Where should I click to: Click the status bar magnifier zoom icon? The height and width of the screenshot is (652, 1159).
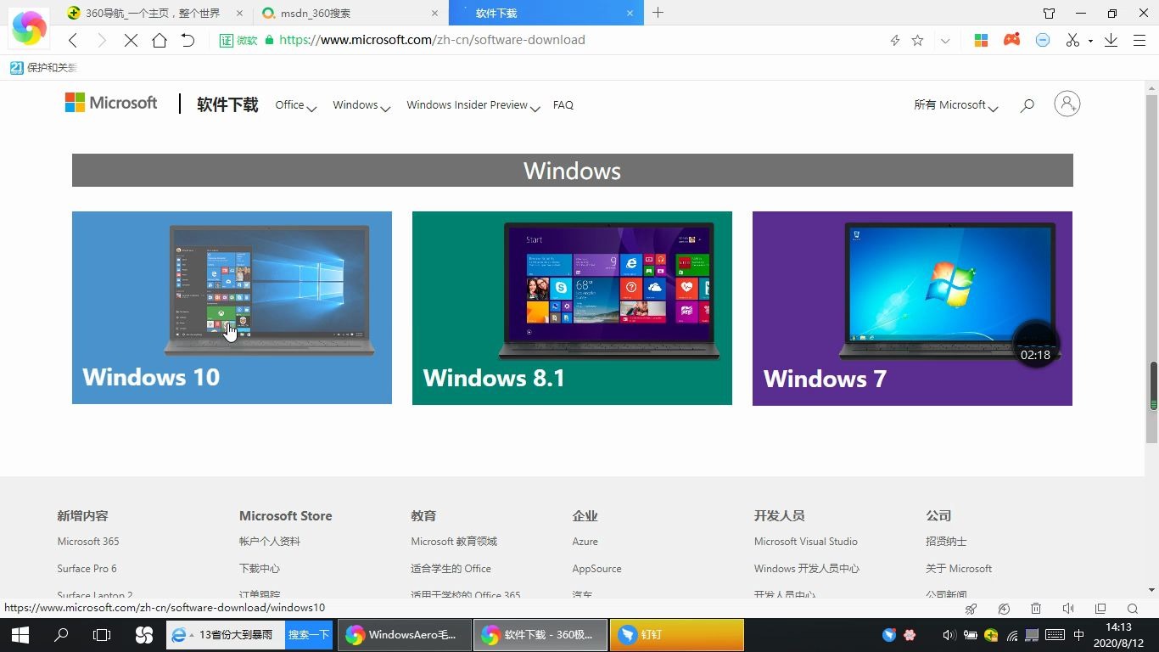[1133, 609]
